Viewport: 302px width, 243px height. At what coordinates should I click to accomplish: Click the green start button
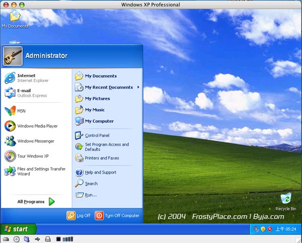[18, 229]
